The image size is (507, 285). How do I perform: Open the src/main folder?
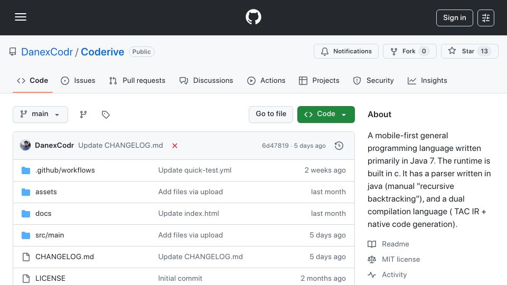50,235
